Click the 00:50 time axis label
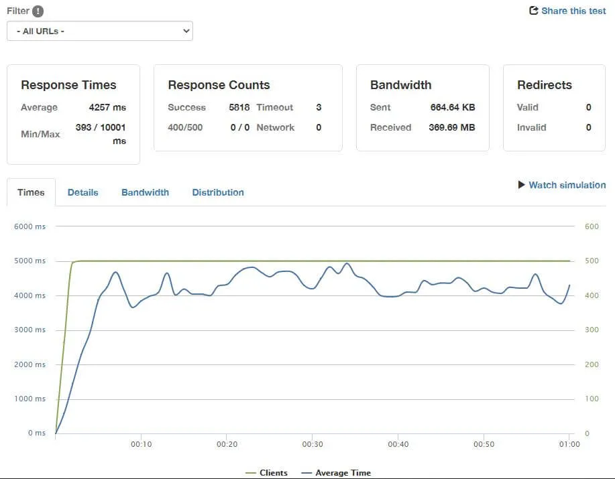 [484, 444]
